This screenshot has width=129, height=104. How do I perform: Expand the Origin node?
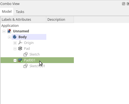[x=15, y=43]
